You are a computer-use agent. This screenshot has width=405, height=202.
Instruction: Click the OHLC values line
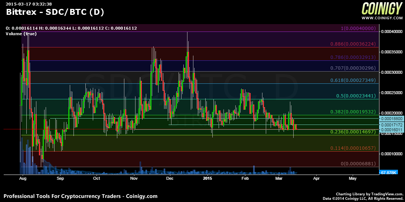point(71,29)
